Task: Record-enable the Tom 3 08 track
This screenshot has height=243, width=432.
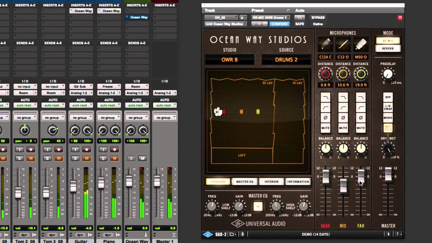Action: point(59,150)
